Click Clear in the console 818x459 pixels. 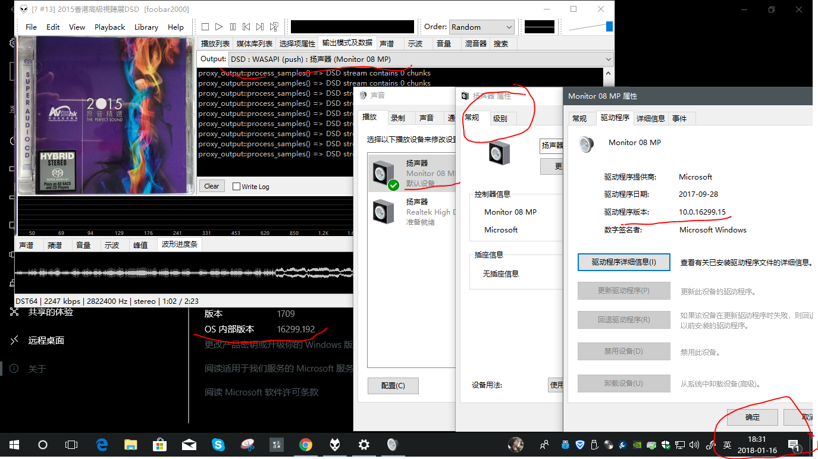[212, 186]
